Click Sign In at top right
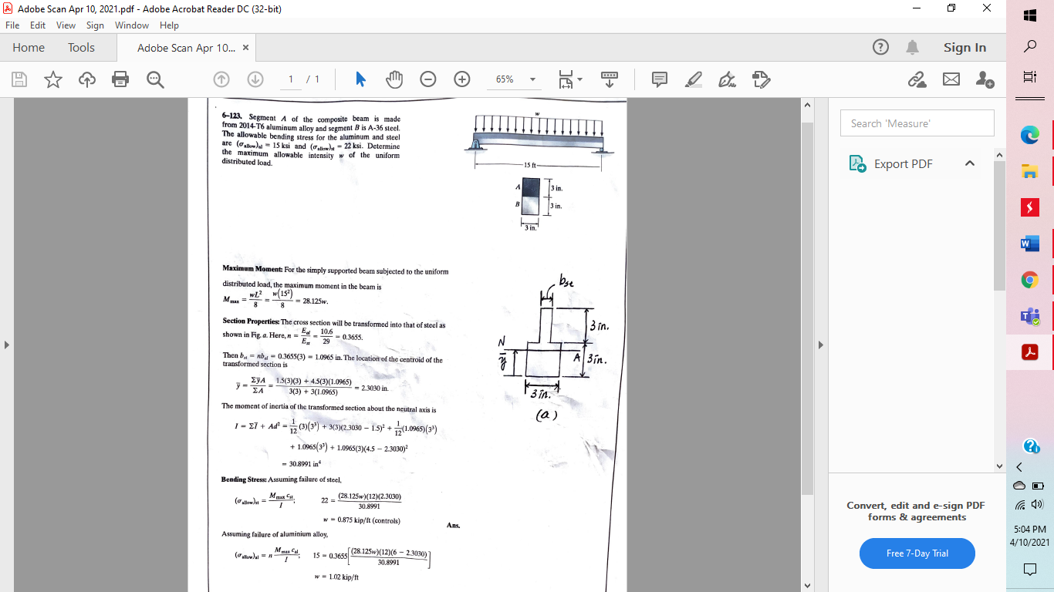 coord(964,47)
